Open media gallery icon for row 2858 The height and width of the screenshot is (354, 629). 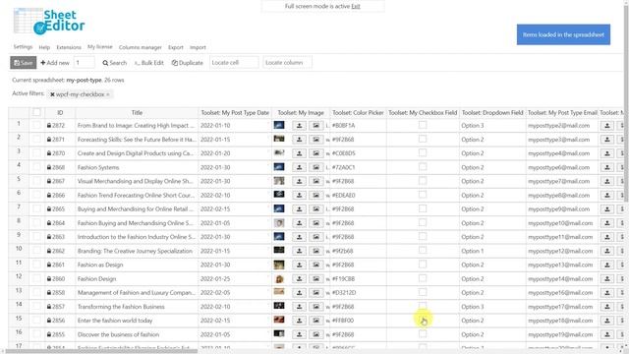[x=316, y=293]
